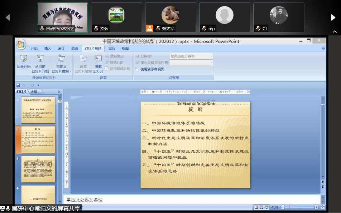
Task: Open the Insert ribbon tab
Action: [48, 49]
